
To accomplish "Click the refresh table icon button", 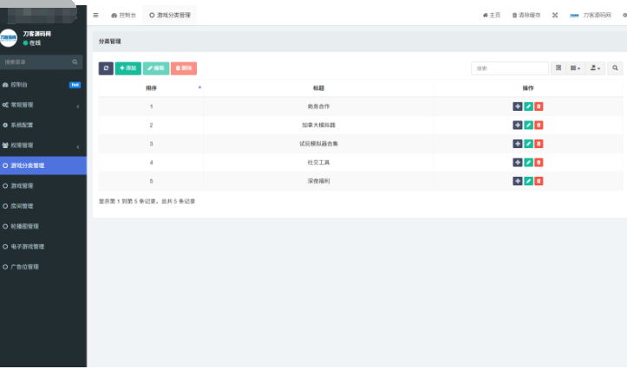I will click(106, 68).
